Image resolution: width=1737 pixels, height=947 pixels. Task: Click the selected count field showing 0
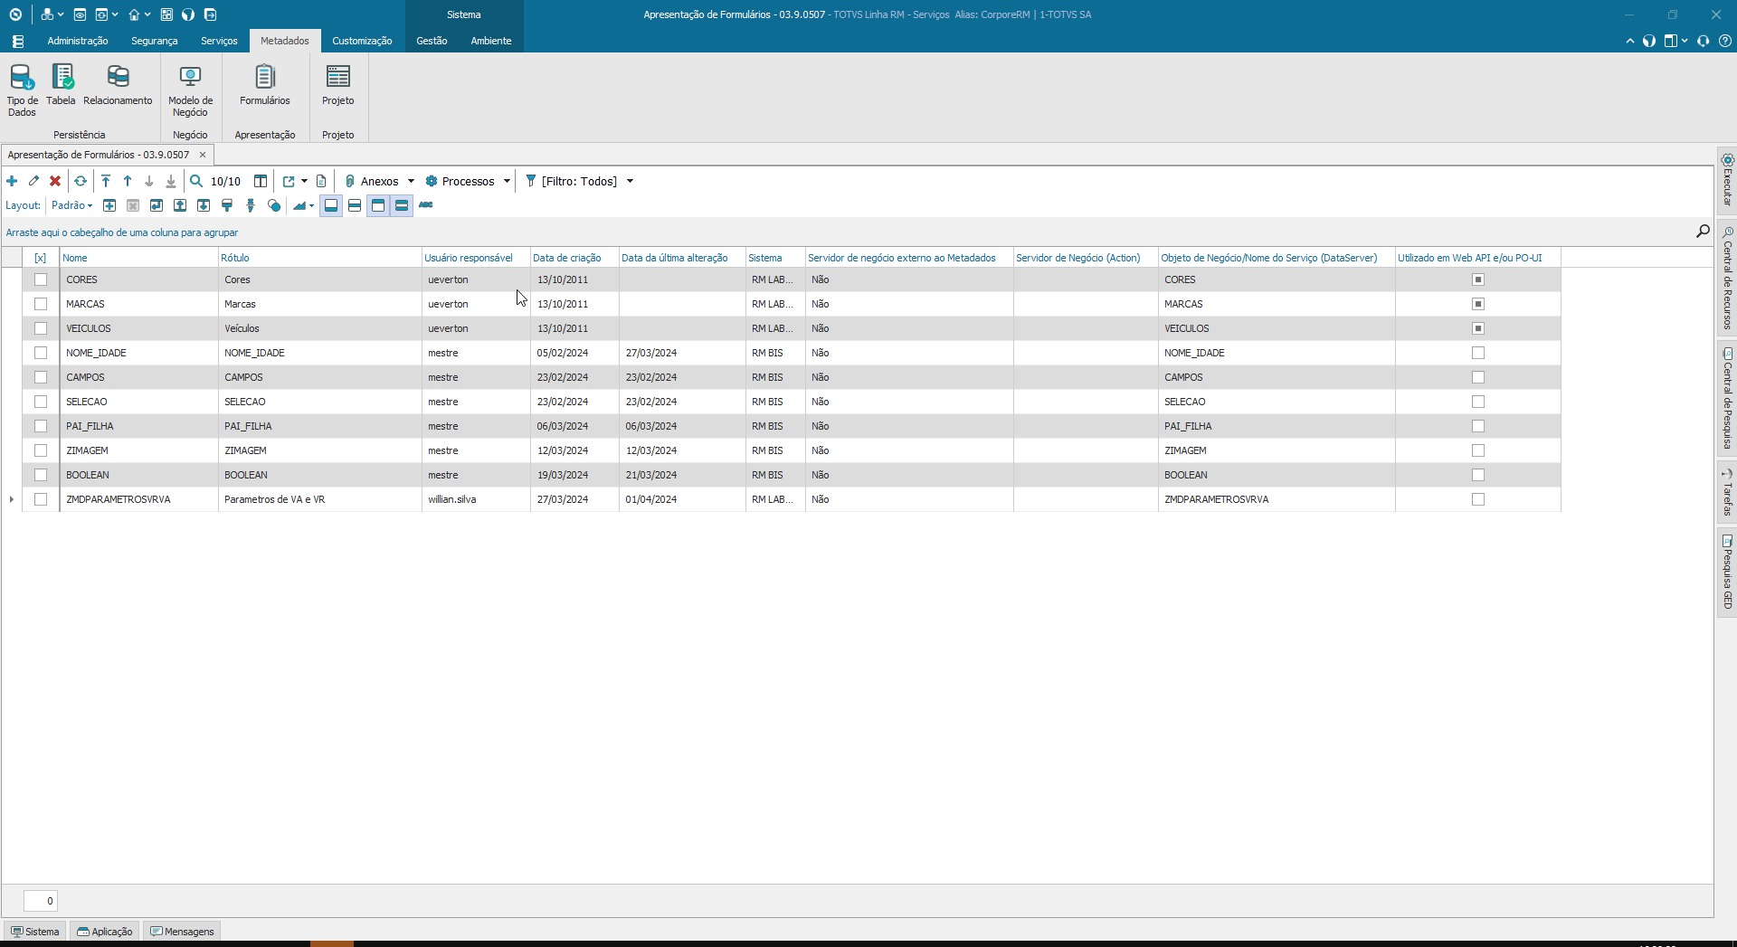click(x=41, y=901)
